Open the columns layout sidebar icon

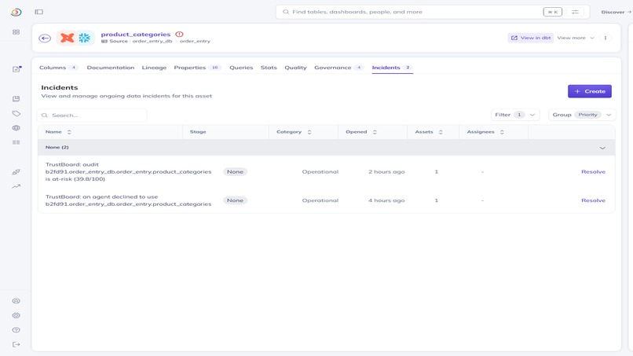click(16, 142)
